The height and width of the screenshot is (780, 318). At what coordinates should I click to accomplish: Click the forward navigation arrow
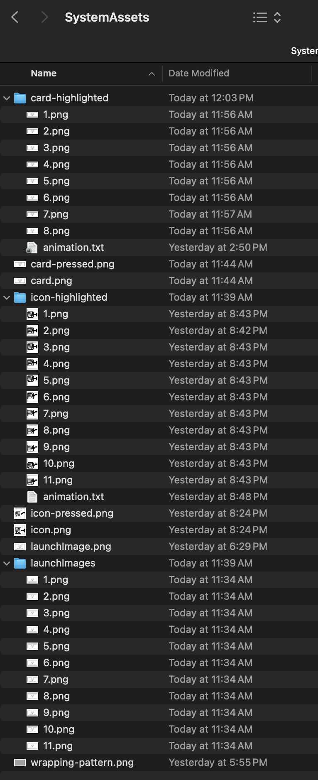(x=44, y=17)
